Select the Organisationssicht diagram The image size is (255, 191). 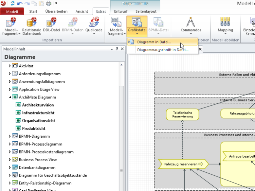coord(39,120)
